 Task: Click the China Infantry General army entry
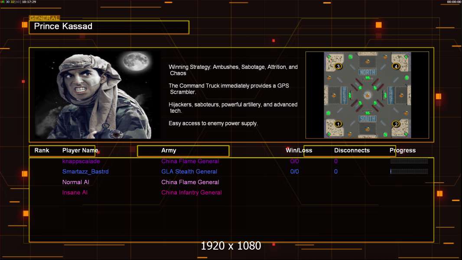point(192,192)
